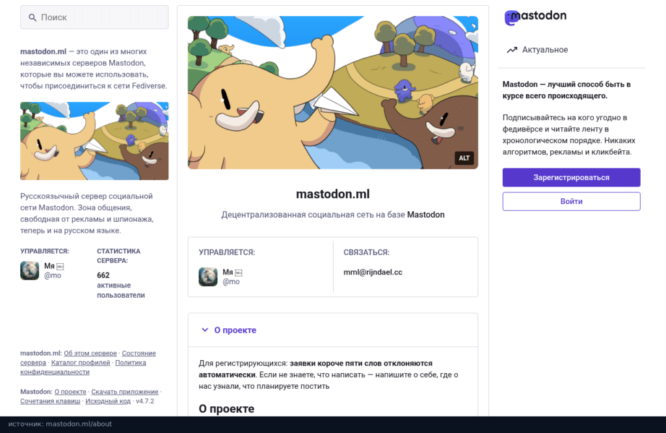Click the 662 active users statistic

(x=120, y=285)
